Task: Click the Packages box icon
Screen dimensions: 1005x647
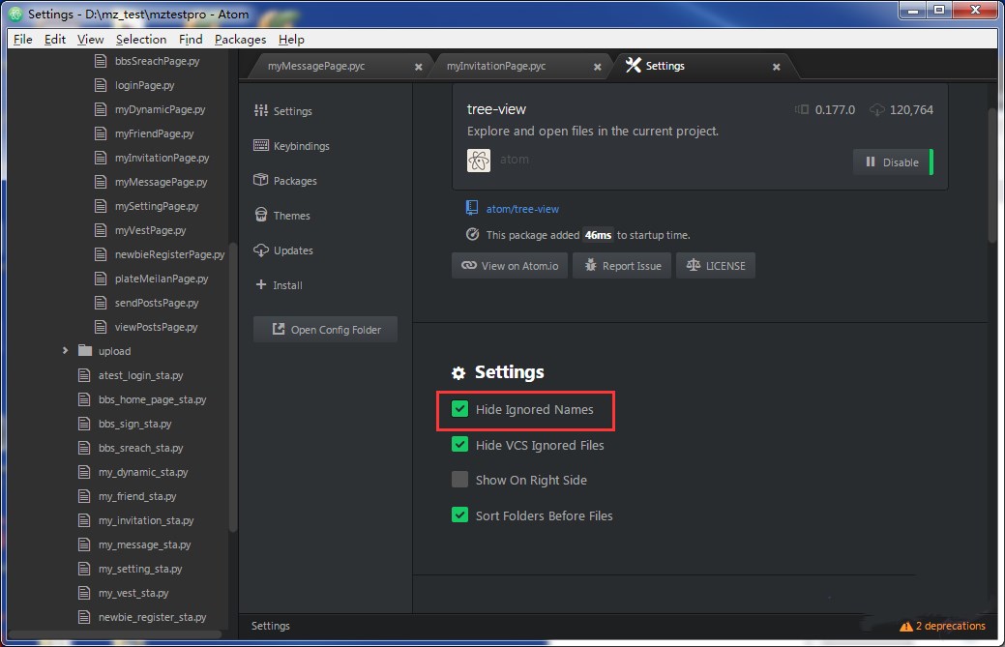Action: [261, 180]
